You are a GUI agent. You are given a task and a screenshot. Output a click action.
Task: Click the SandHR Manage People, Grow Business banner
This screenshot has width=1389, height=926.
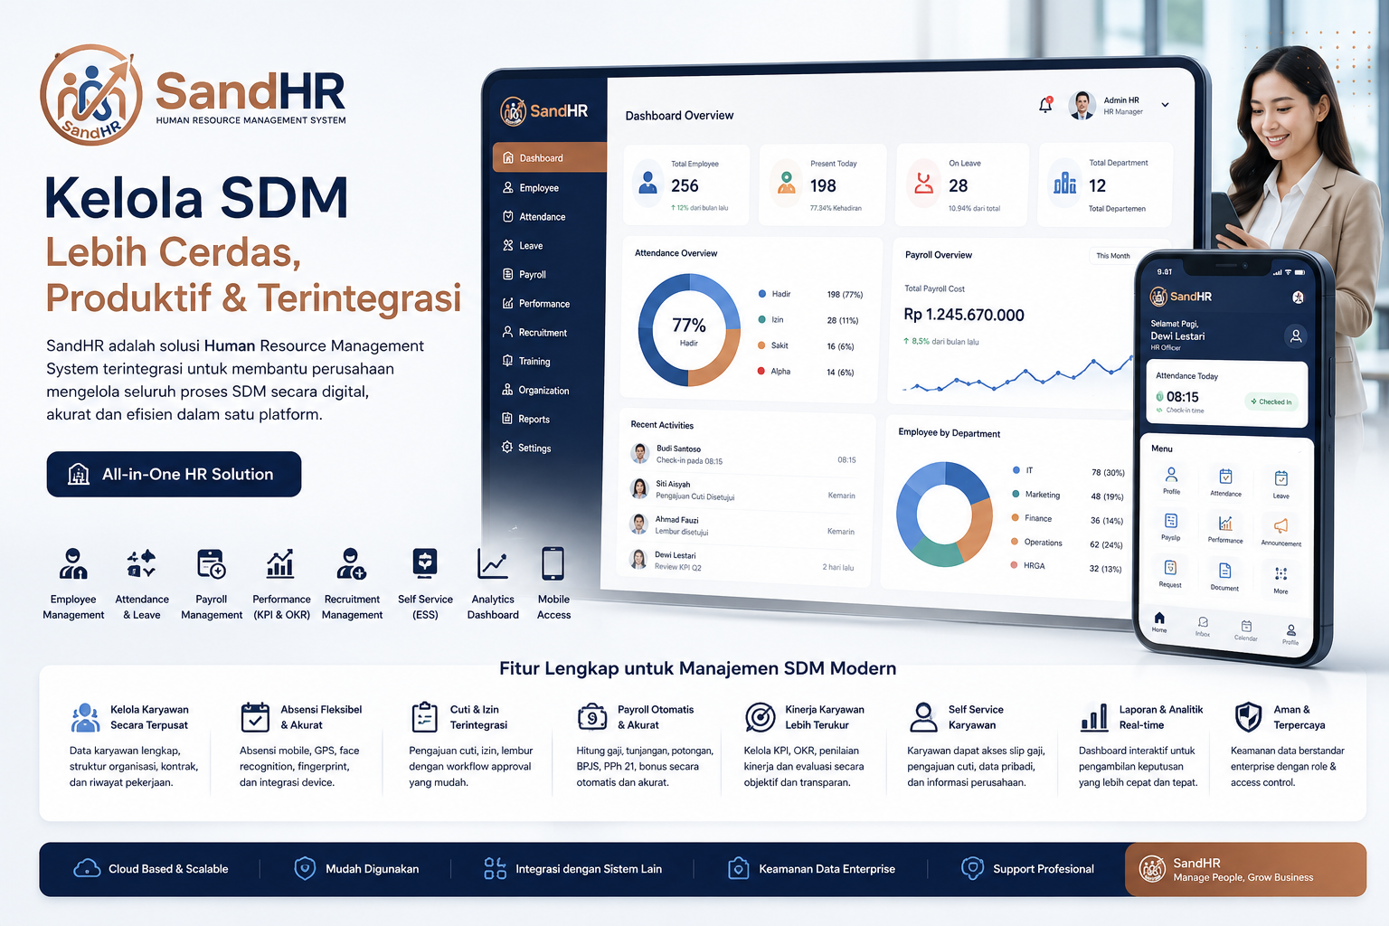pos(1245,869)
